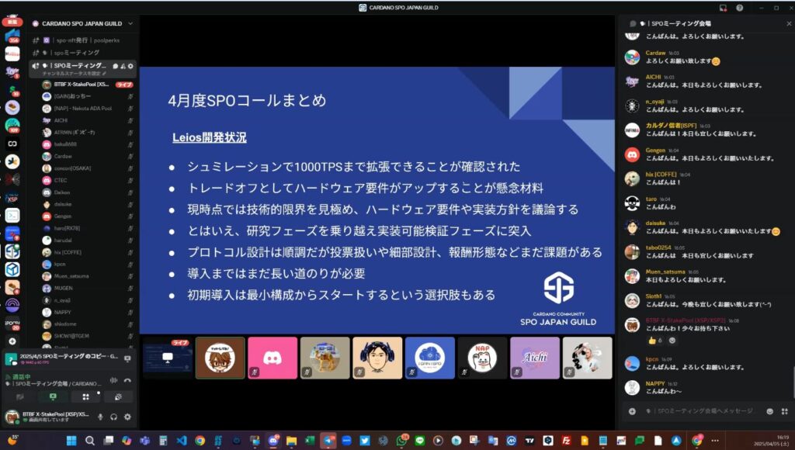
Task: Select the headphones man avatar participant tile
Action: click(377, 358)
